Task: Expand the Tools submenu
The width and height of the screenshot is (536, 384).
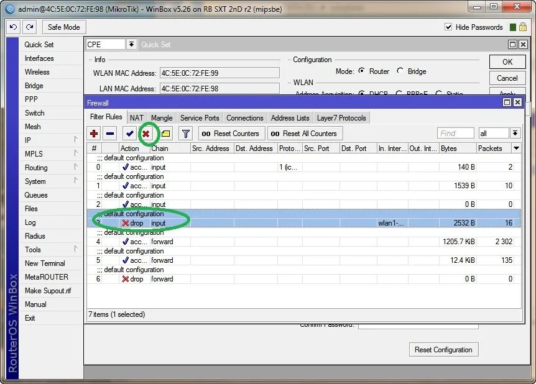Action: [75, 249]
